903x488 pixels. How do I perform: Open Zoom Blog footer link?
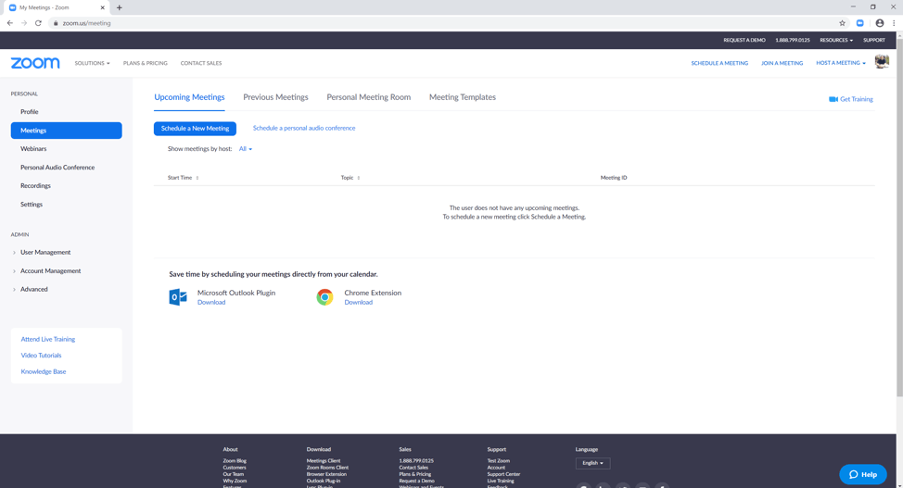(235, 461)
